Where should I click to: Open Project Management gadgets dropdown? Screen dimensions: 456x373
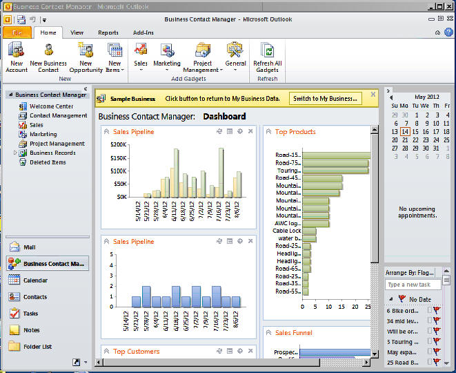pyautogui.click(x=203, y=57)
